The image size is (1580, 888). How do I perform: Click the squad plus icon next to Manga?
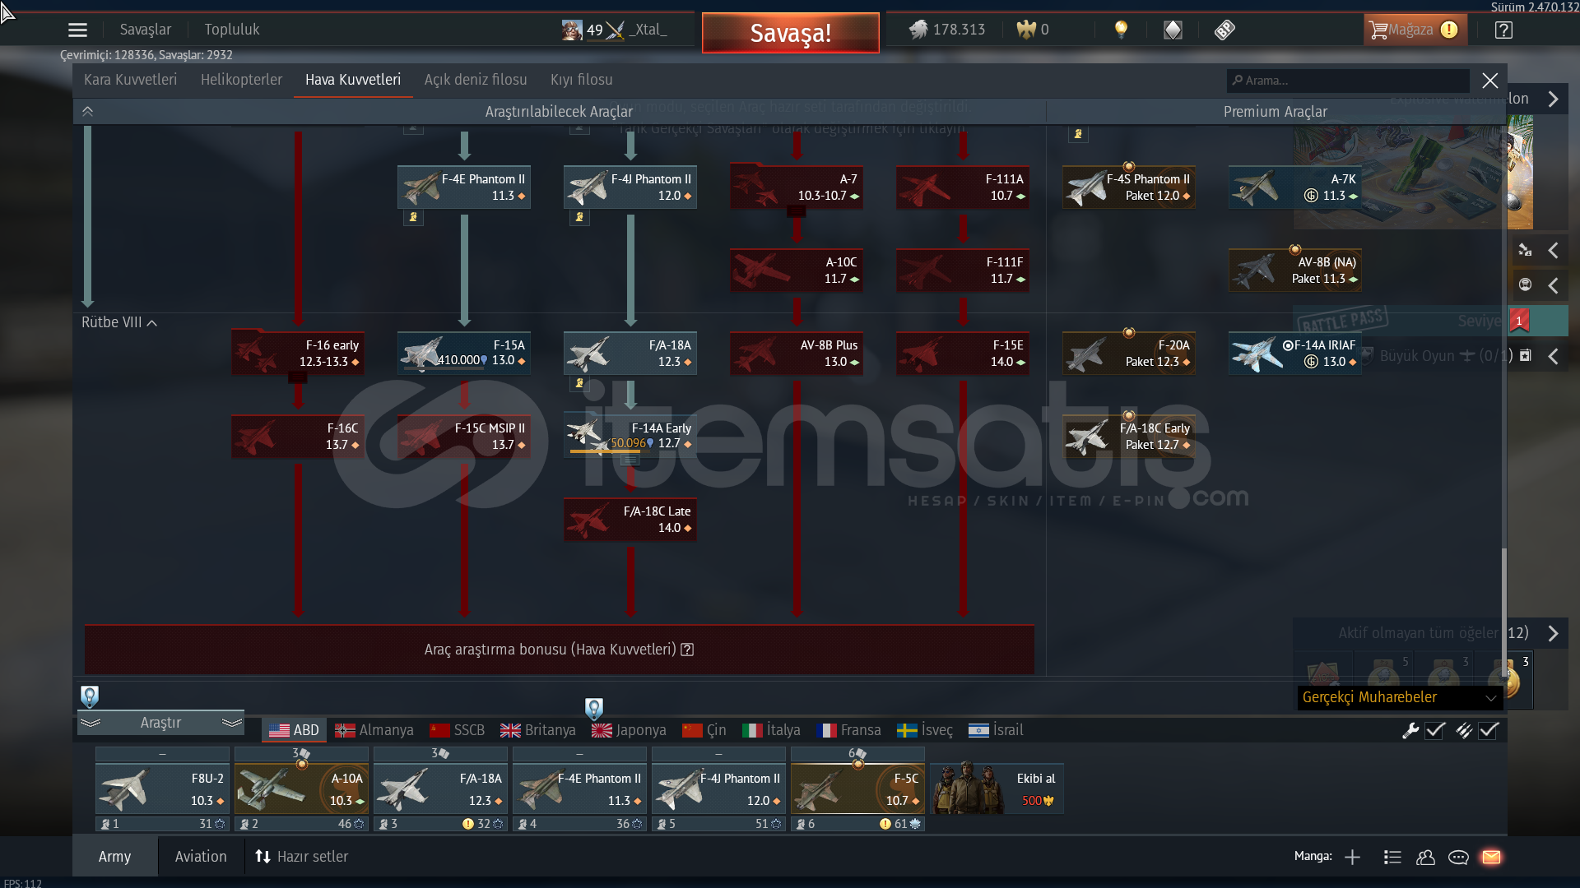[1352, 858]
